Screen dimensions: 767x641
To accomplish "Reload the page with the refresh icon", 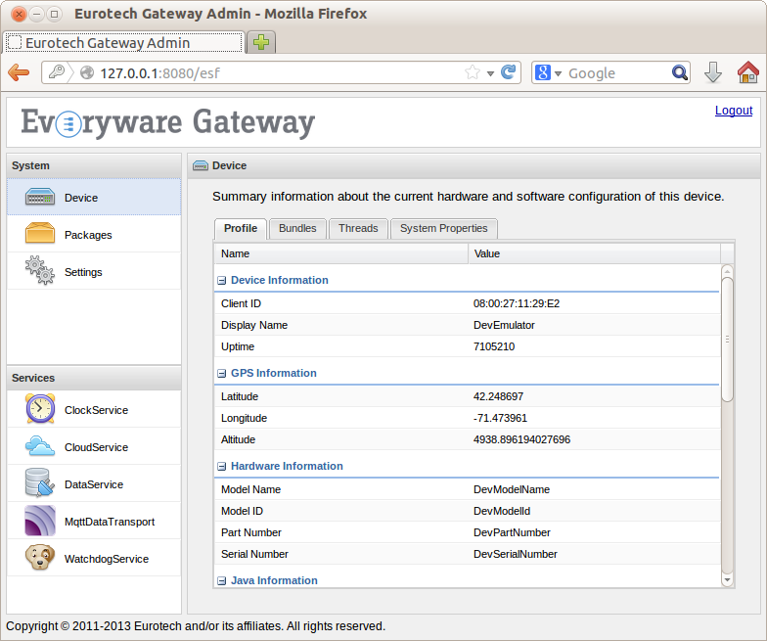I will click(509, 72).
